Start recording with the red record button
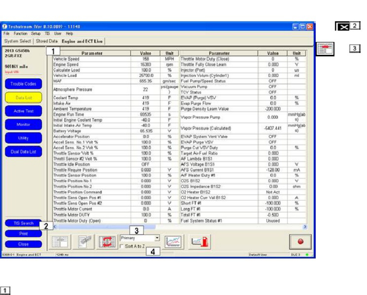The width and height of the screenshot is (367, 295). tap(300, 242)
